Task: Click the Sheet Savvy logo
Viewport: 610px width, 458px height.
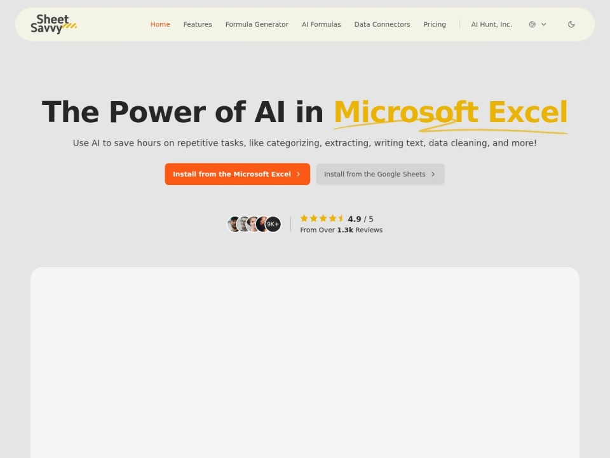Action: click(53, 24)
